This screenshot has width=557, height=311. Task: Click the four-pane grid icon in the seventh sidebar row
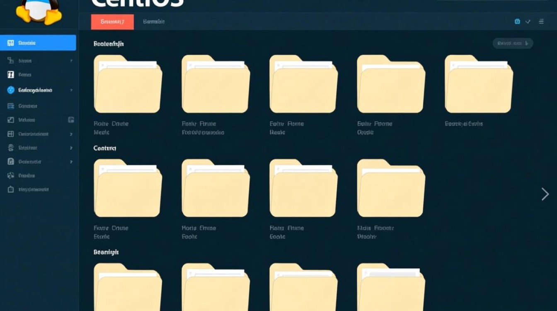coord(11,134)
